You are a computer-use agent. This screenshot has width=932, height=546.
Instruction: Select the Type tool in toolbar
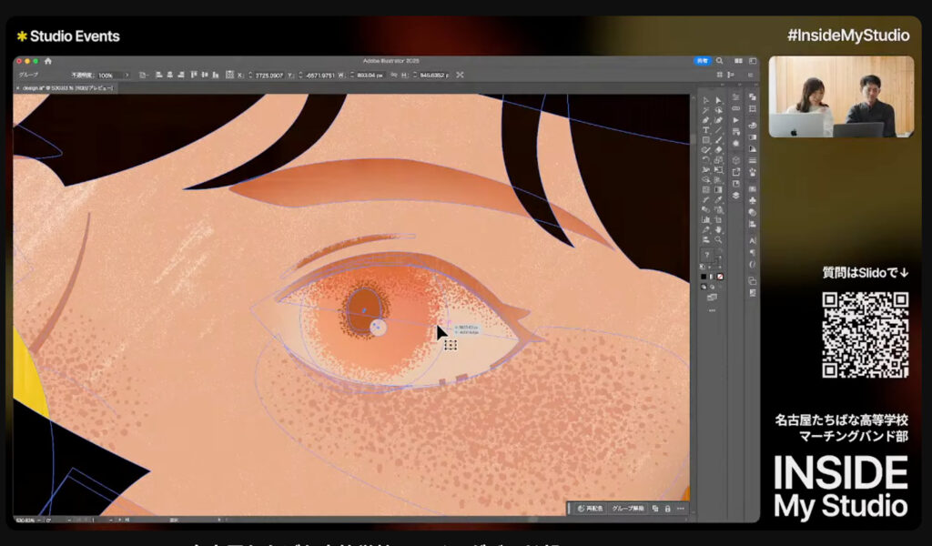click(705, 130)
